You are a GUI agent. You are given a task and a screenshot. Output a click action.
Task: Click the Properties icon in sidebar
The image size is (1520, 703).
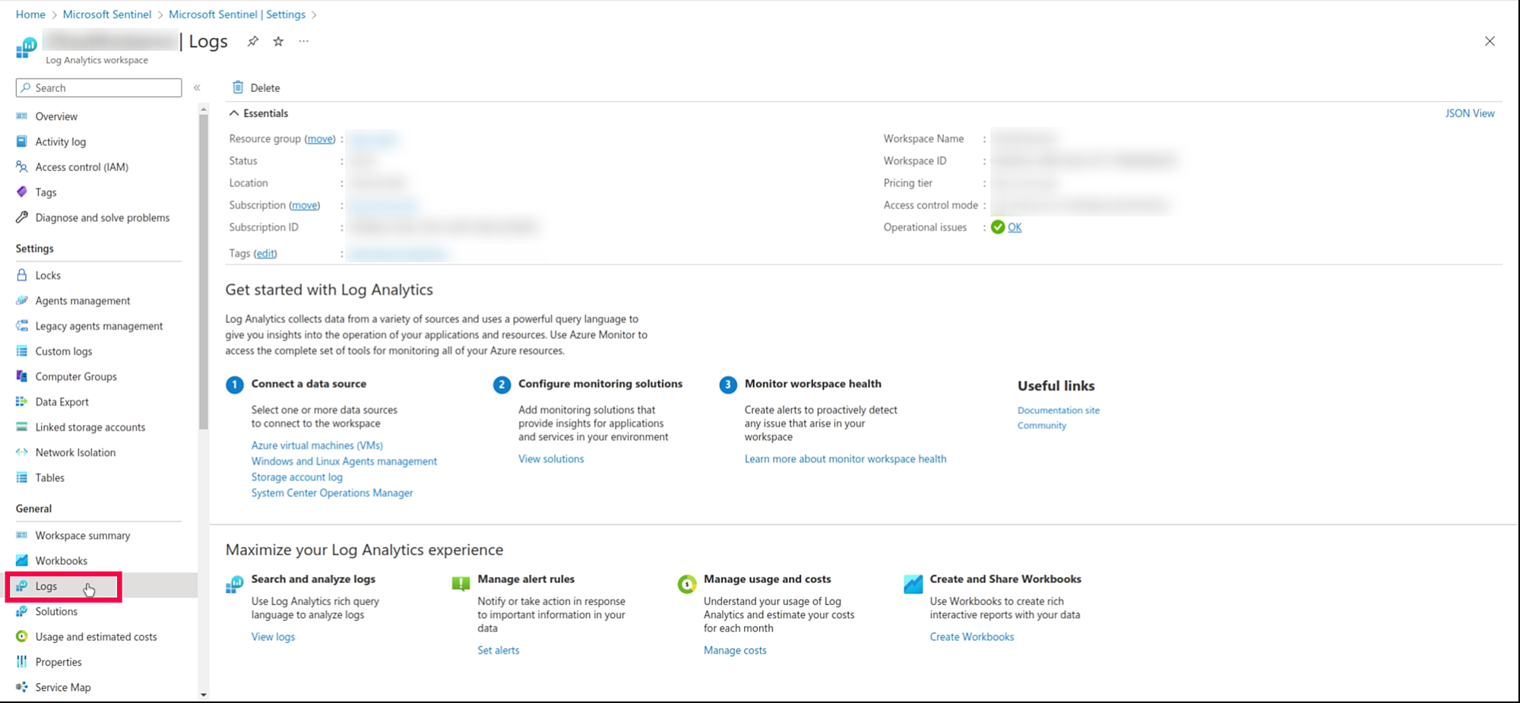pos(22,662)
